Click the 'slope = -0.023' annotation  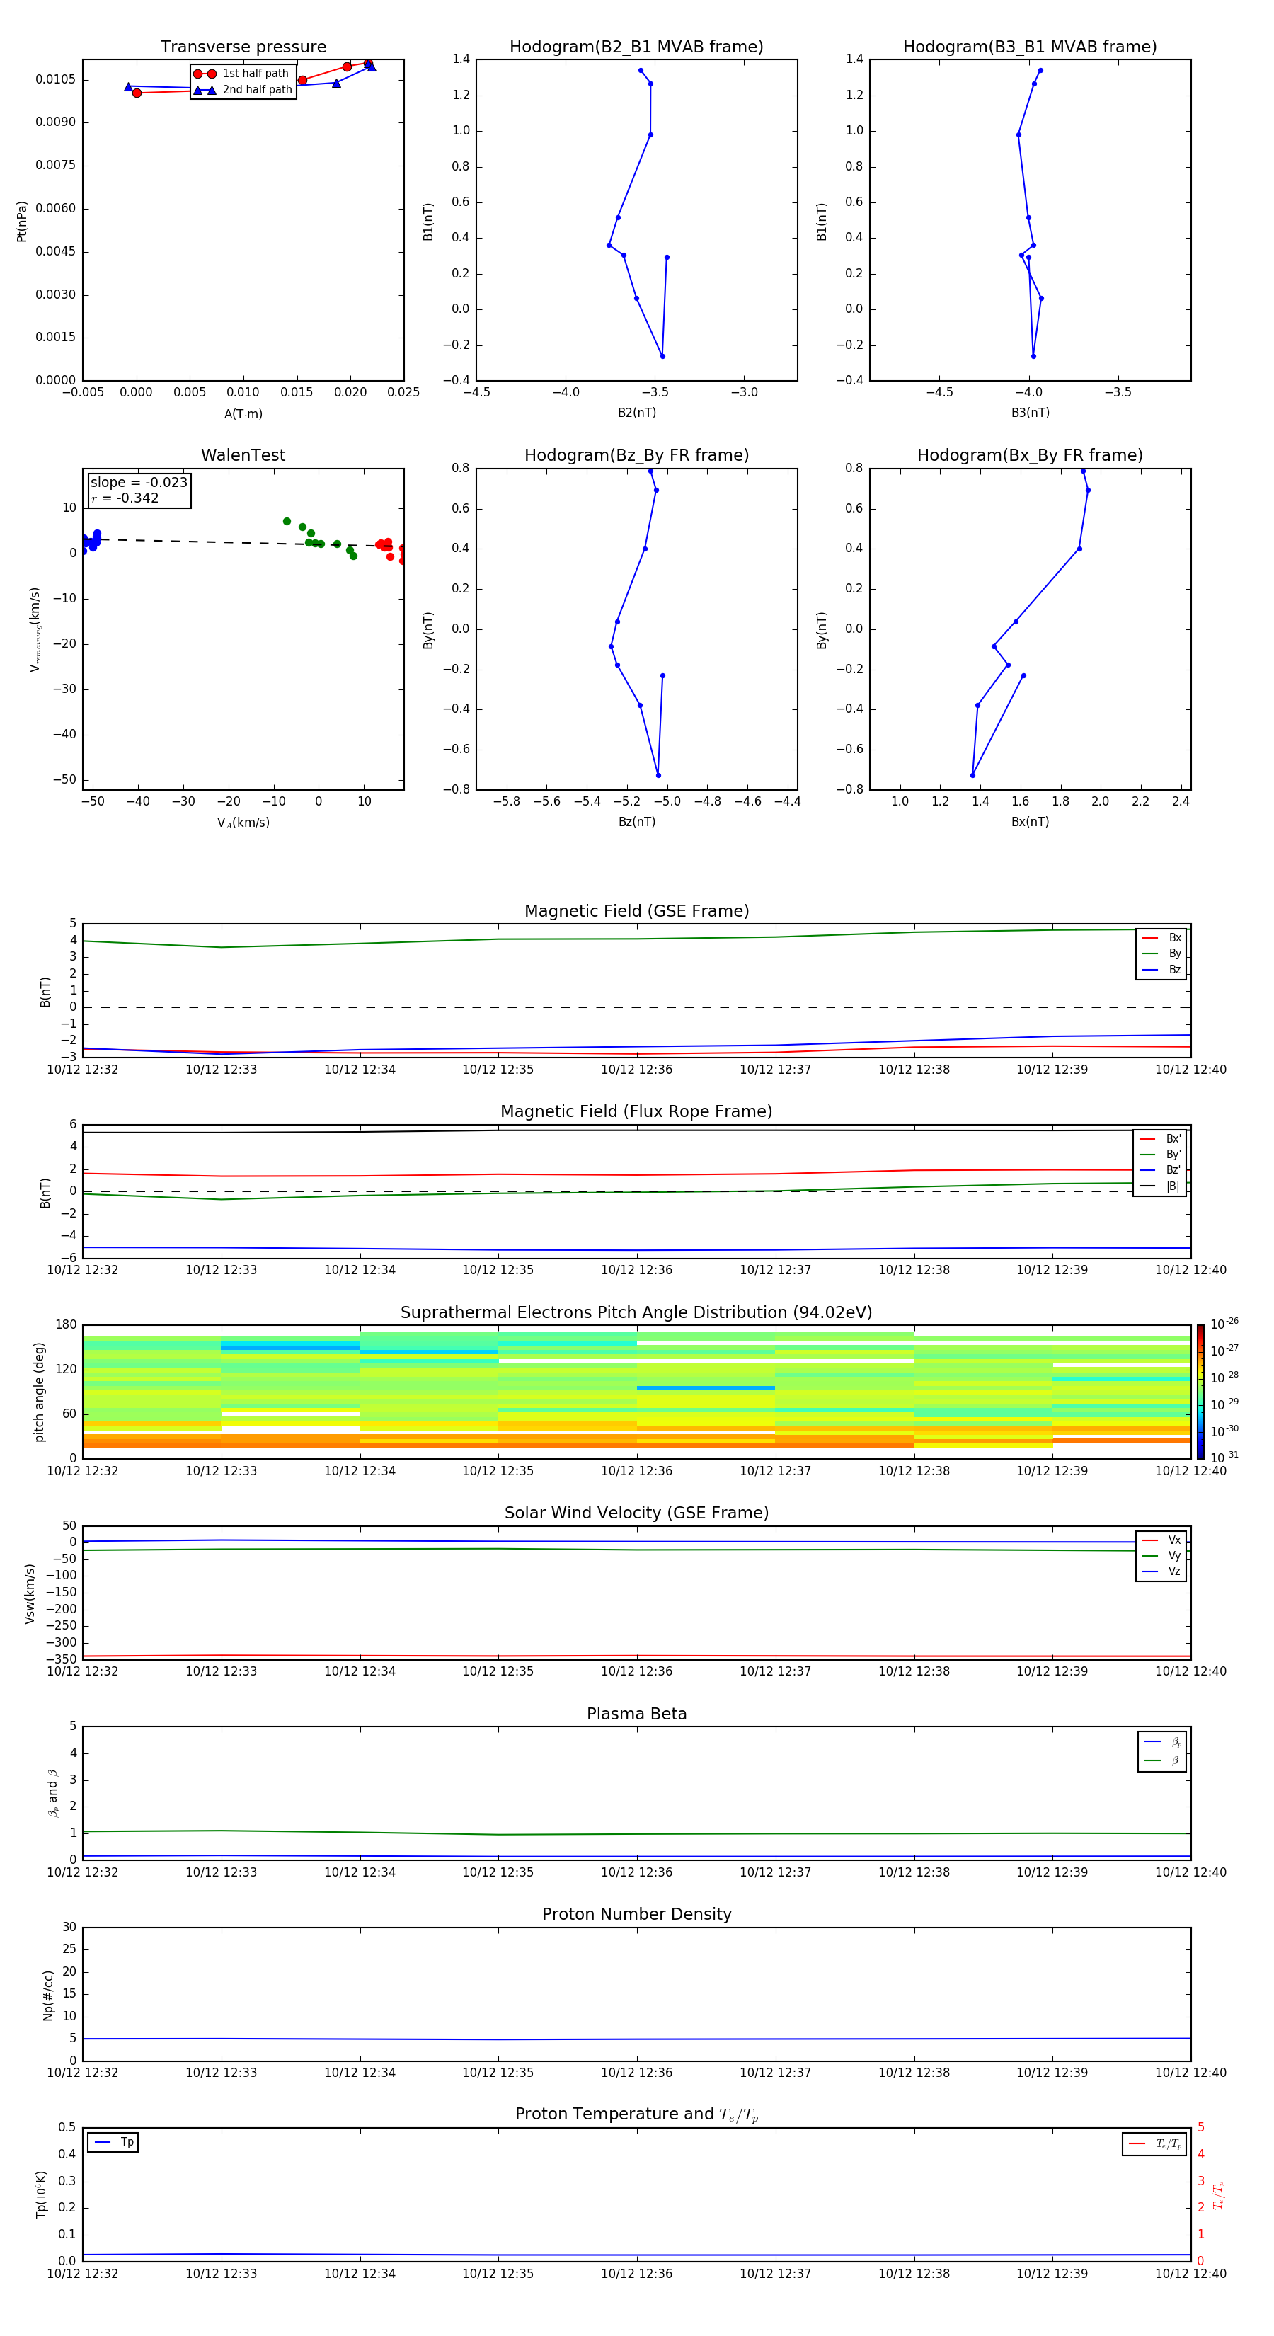[x=139, y=483]
